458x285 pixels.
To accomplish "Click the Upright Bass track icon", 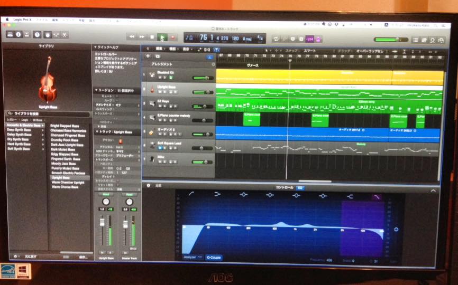I will (x=152, y=89).
